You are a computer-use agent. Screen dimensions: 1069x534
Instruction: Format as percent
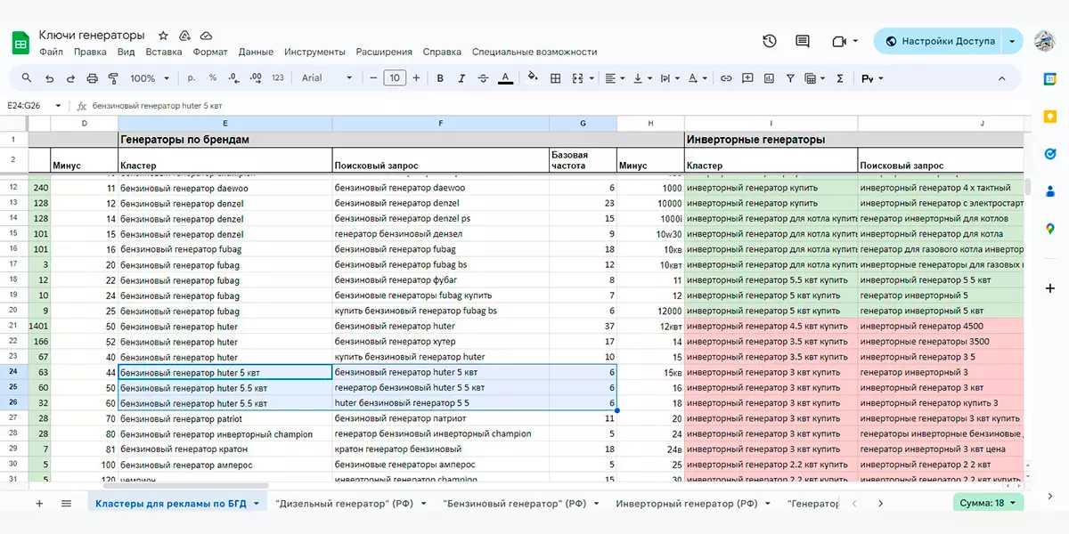tap(213, 78)
